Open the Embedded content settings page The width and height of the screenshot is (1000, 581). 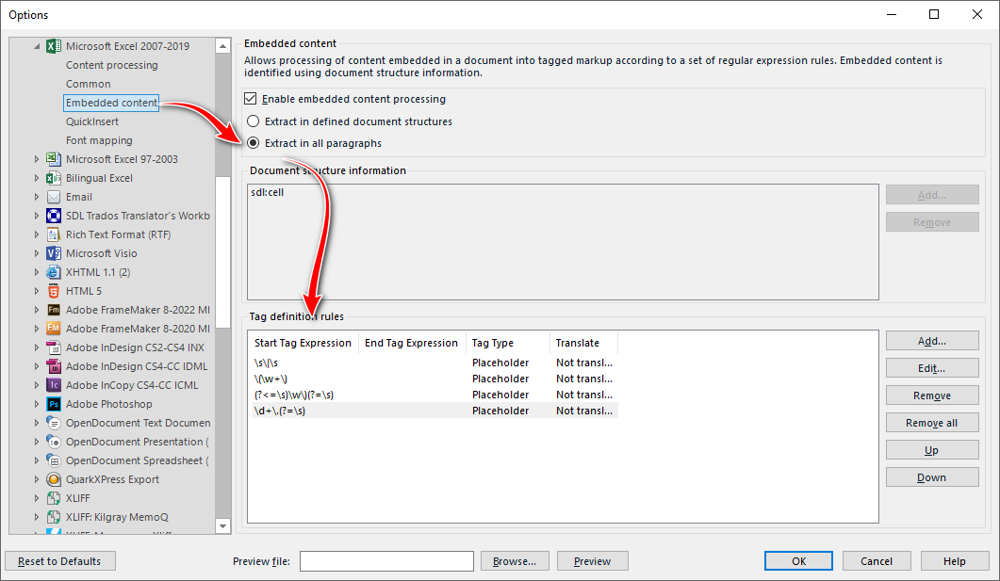tap(110, 102)
